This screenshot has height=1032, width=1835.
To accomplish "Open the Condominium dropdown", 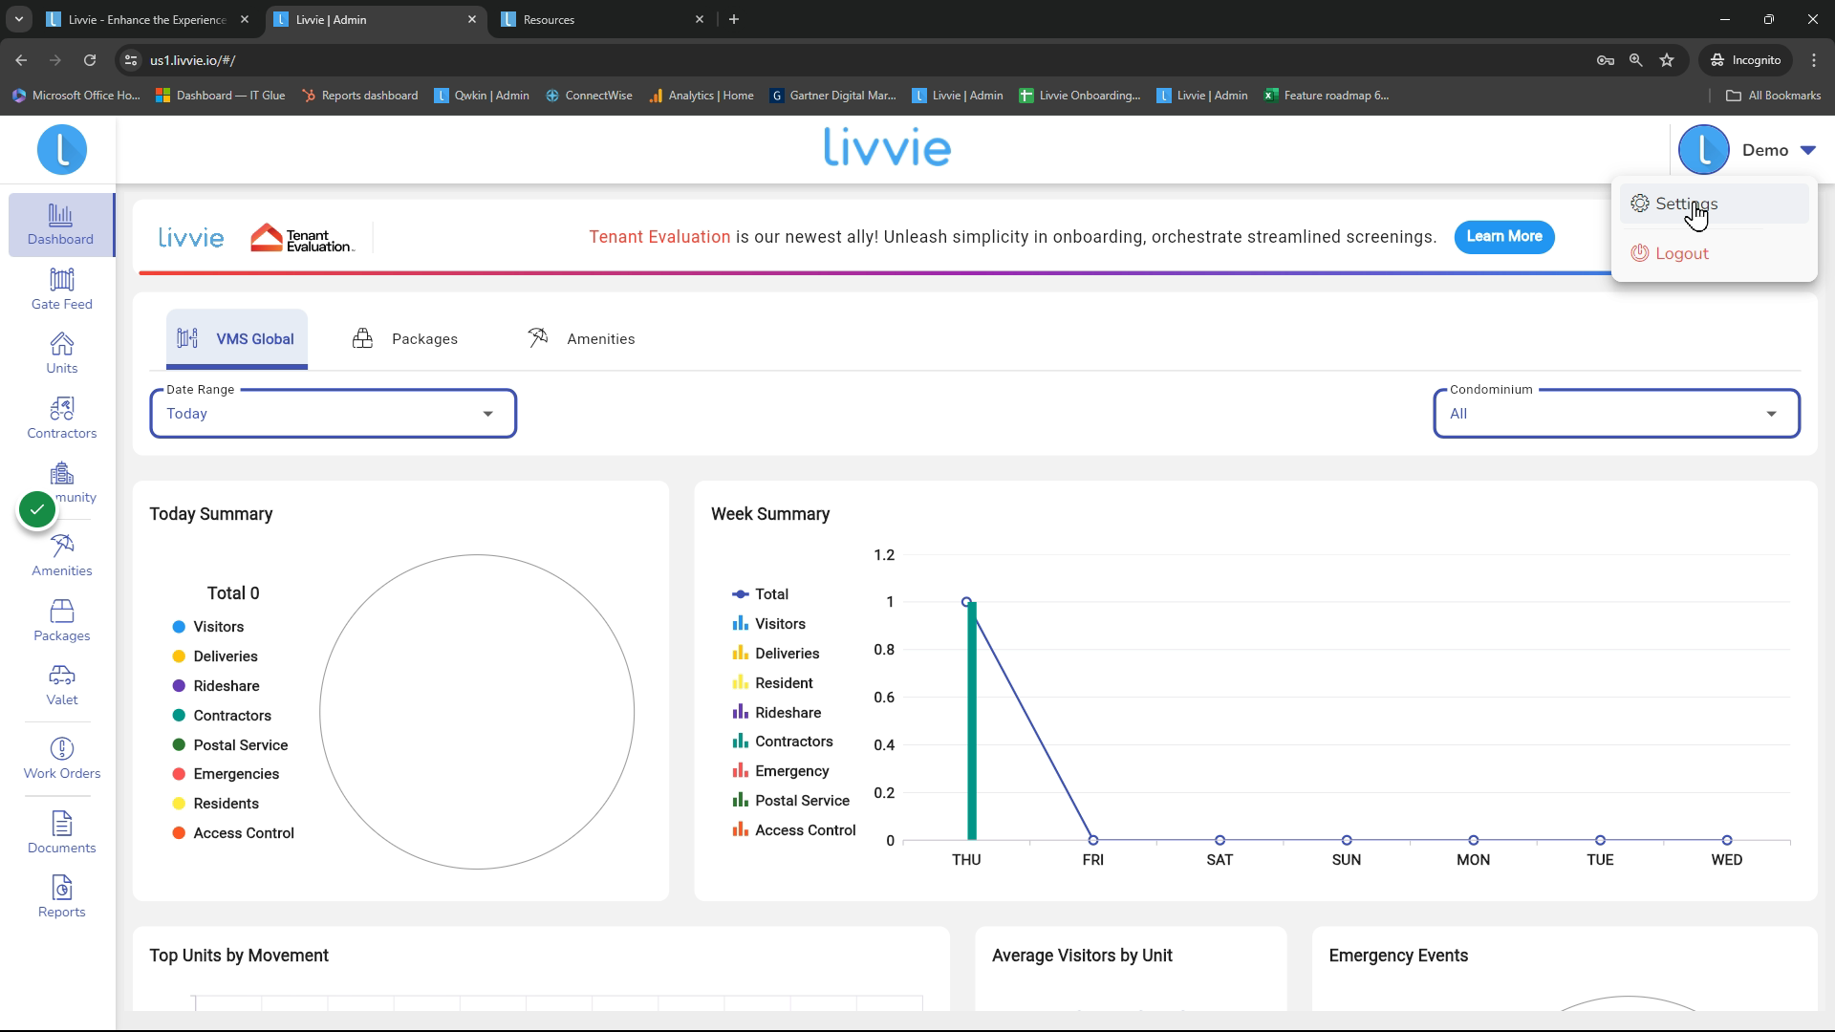I will pyautogui.click(x=1616, y=414).
